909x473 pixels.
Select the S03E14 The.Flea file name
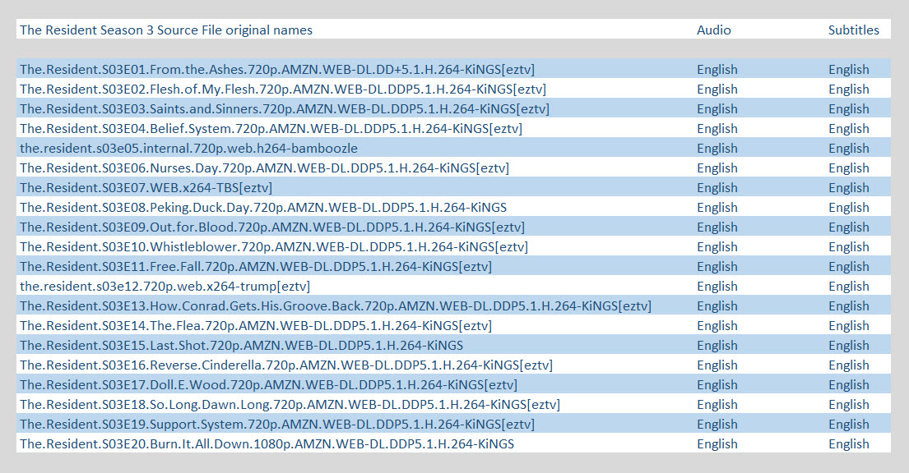pos(256,325)
